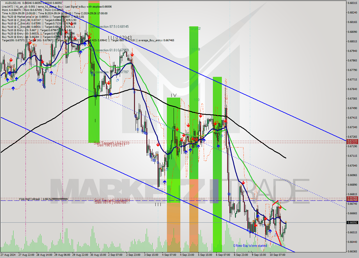Click the red 0.67233 price tag
Screen dimensions: 359x258
[353, 141]
